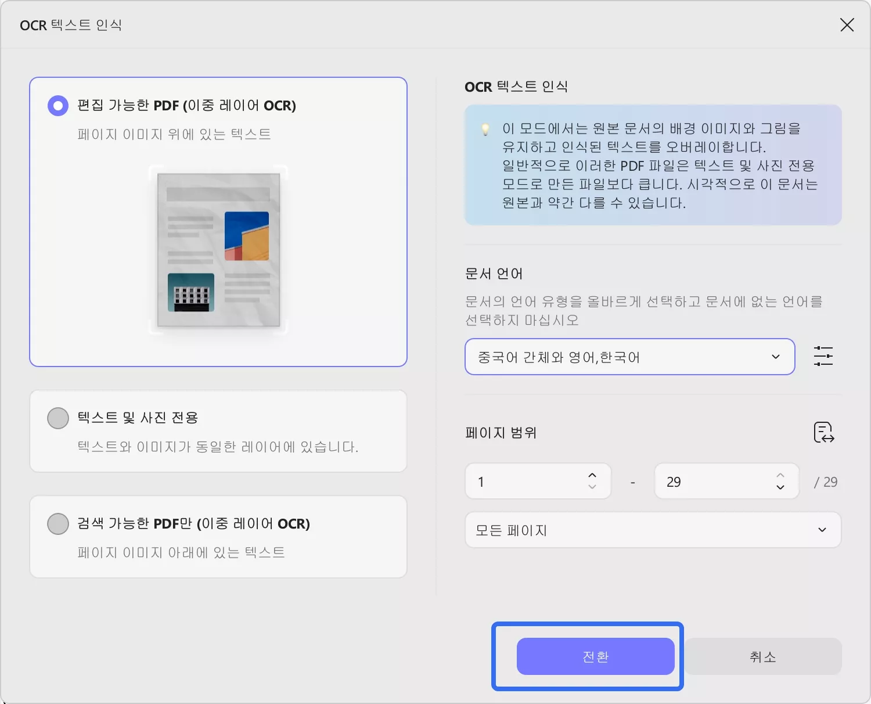The image size is (871, 704).
Task: Open advanced language settings via sliders icon
Action: pyautogui.click(x=824, y=356)
